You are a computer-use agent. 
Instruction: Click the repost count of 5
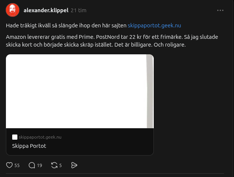(61, 166)
